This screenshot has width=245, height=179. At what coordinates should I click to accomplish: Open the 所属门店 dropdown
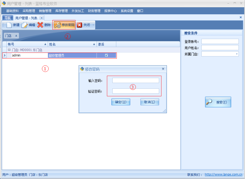(237, 54)
